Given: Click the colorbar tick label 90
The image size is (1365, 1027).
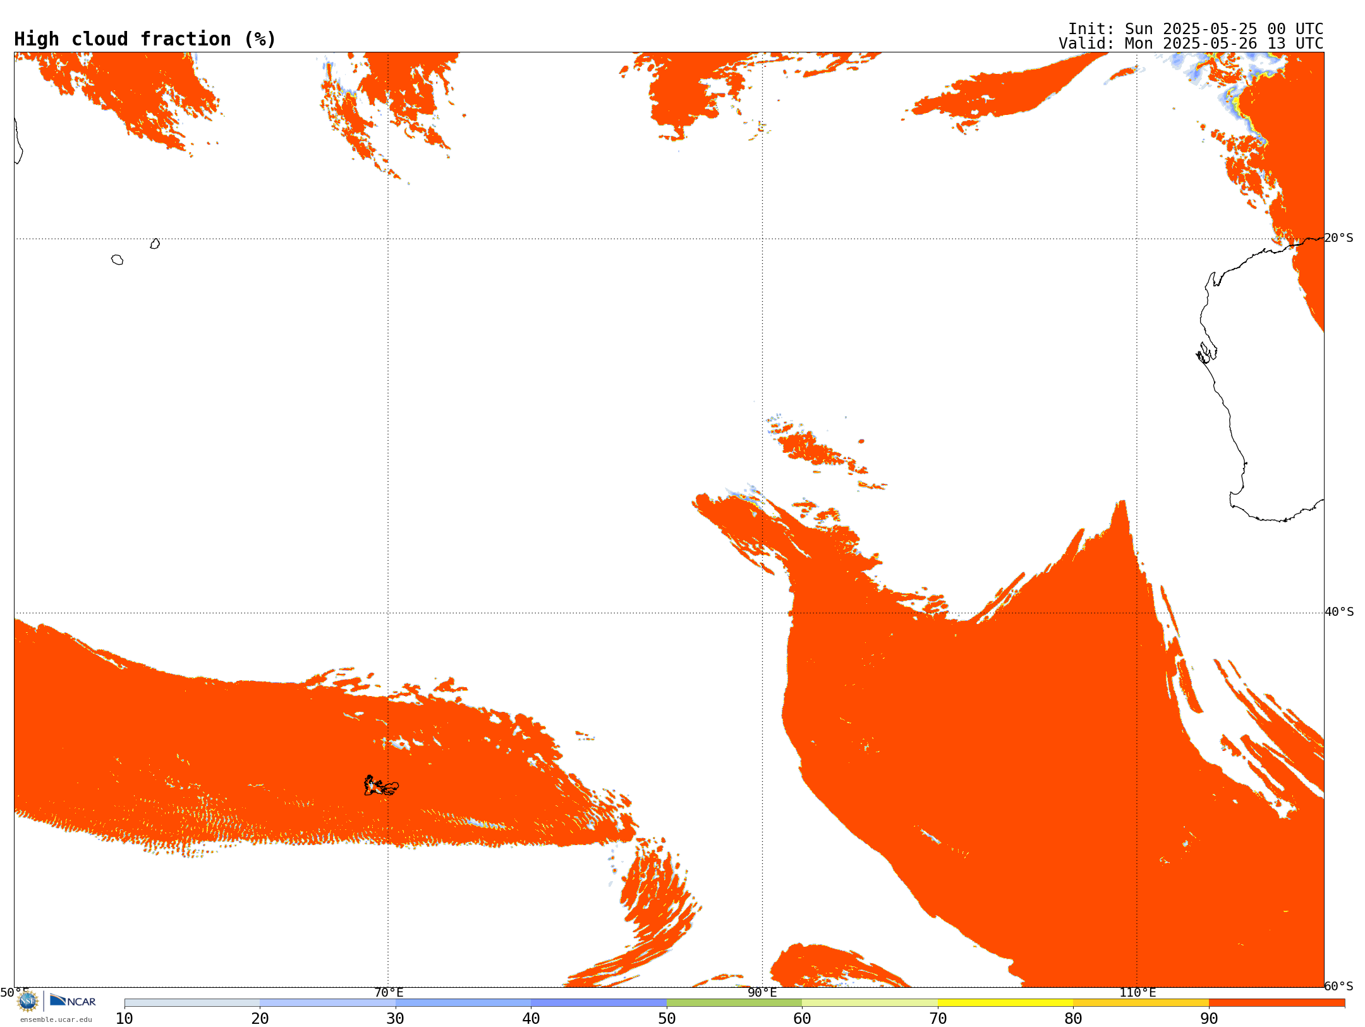Looking at the screenshot, I should pyautogui.click(x=1209, y=1019).
